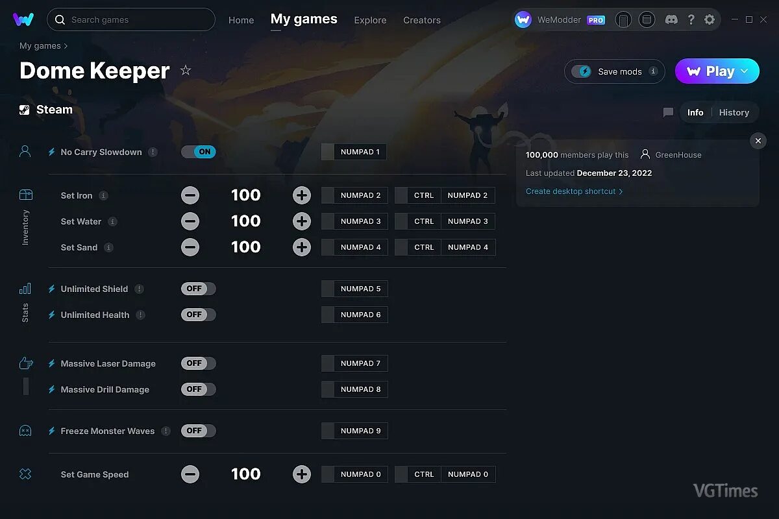
Task: Open the My games tab
Action: pos(304,19)
